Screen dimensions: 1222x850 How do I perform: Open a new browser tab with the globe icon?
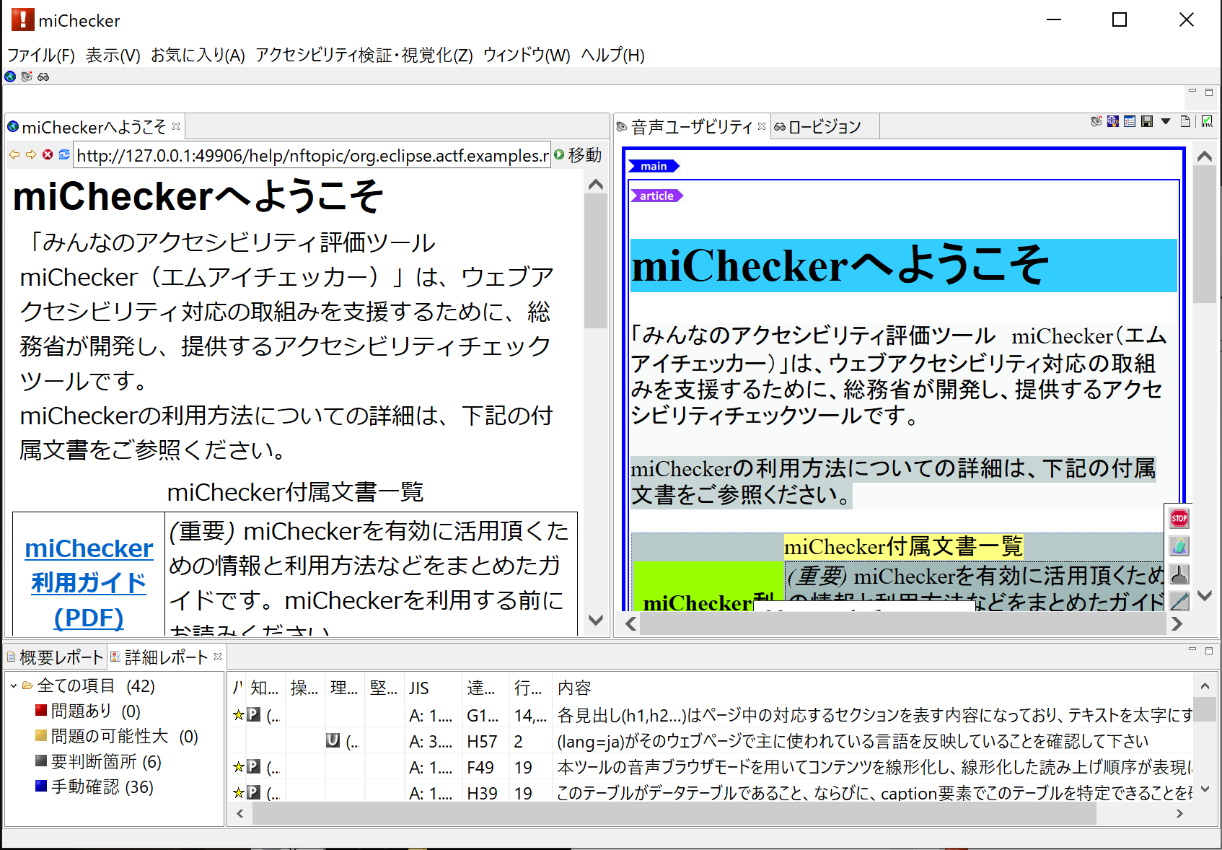click(9, 76)
